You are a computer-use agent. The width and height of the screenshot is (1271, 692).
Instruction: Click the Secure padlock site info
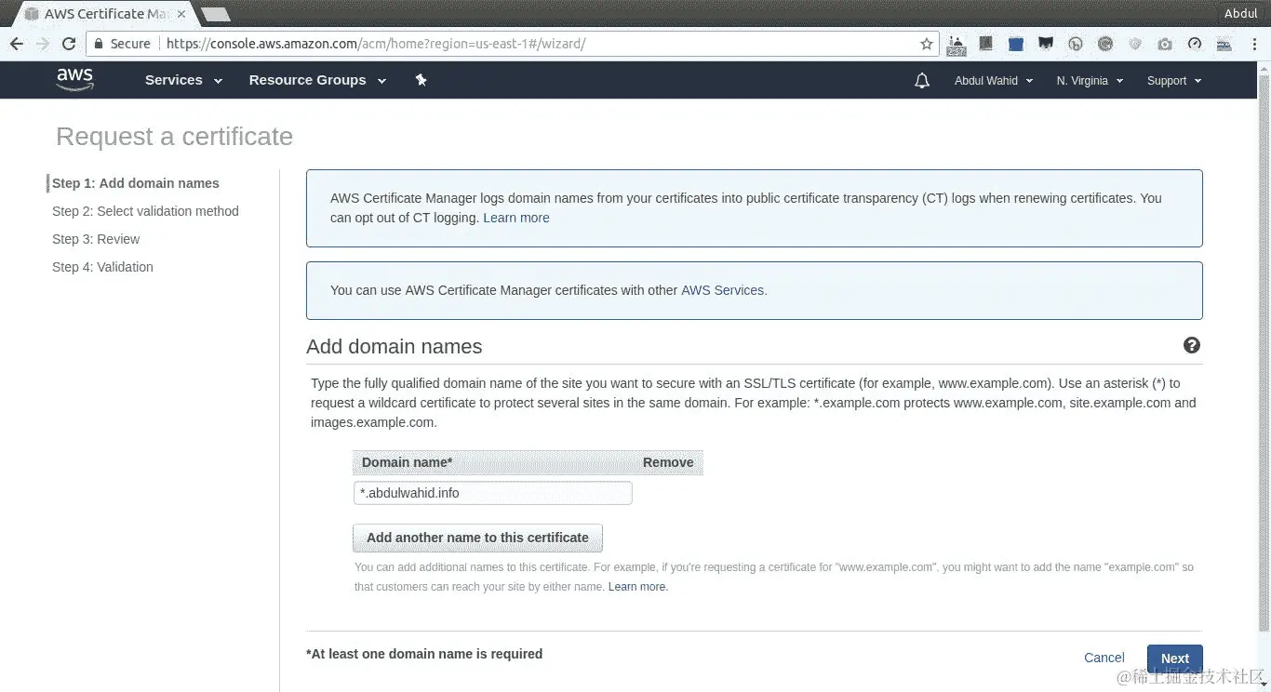coord(121,44)
